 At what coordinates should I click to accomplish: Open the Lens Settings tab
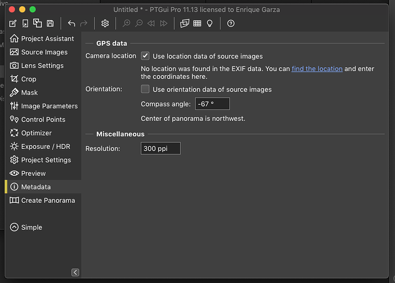coord(42,65)
